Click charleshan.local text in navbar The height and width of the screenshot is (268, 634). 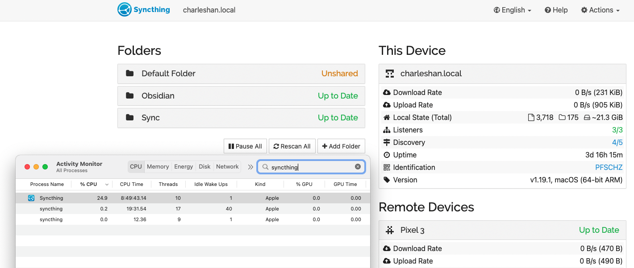point(209,10)
